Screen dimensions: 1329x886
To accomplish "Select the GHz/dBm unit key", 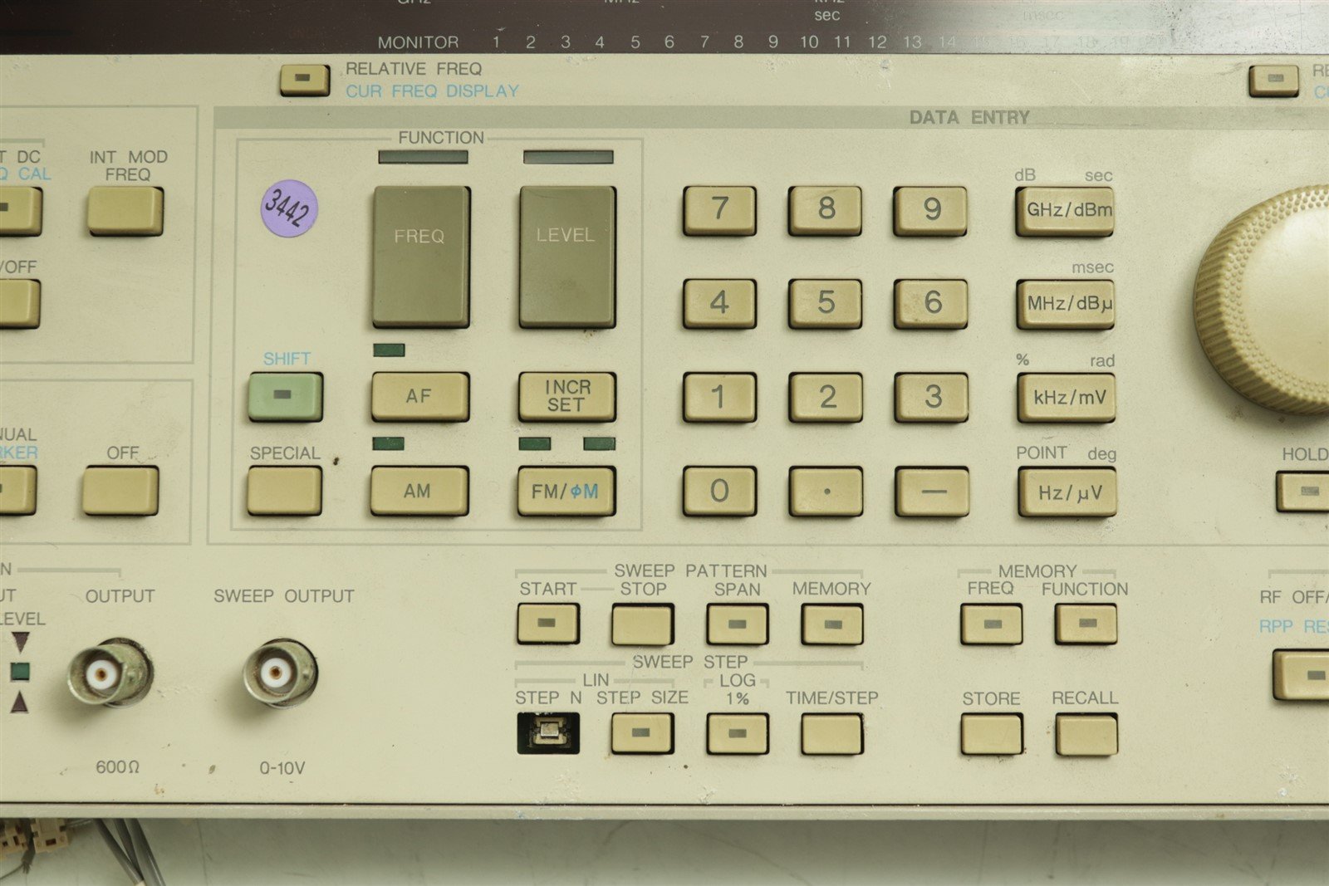I will 1065,210.
